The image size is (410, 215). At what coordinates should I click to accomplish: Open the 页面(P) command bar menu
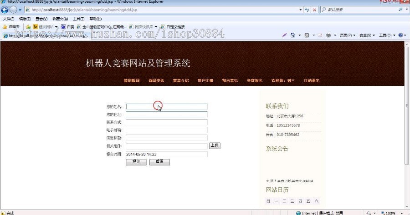(x=347, y=35)
